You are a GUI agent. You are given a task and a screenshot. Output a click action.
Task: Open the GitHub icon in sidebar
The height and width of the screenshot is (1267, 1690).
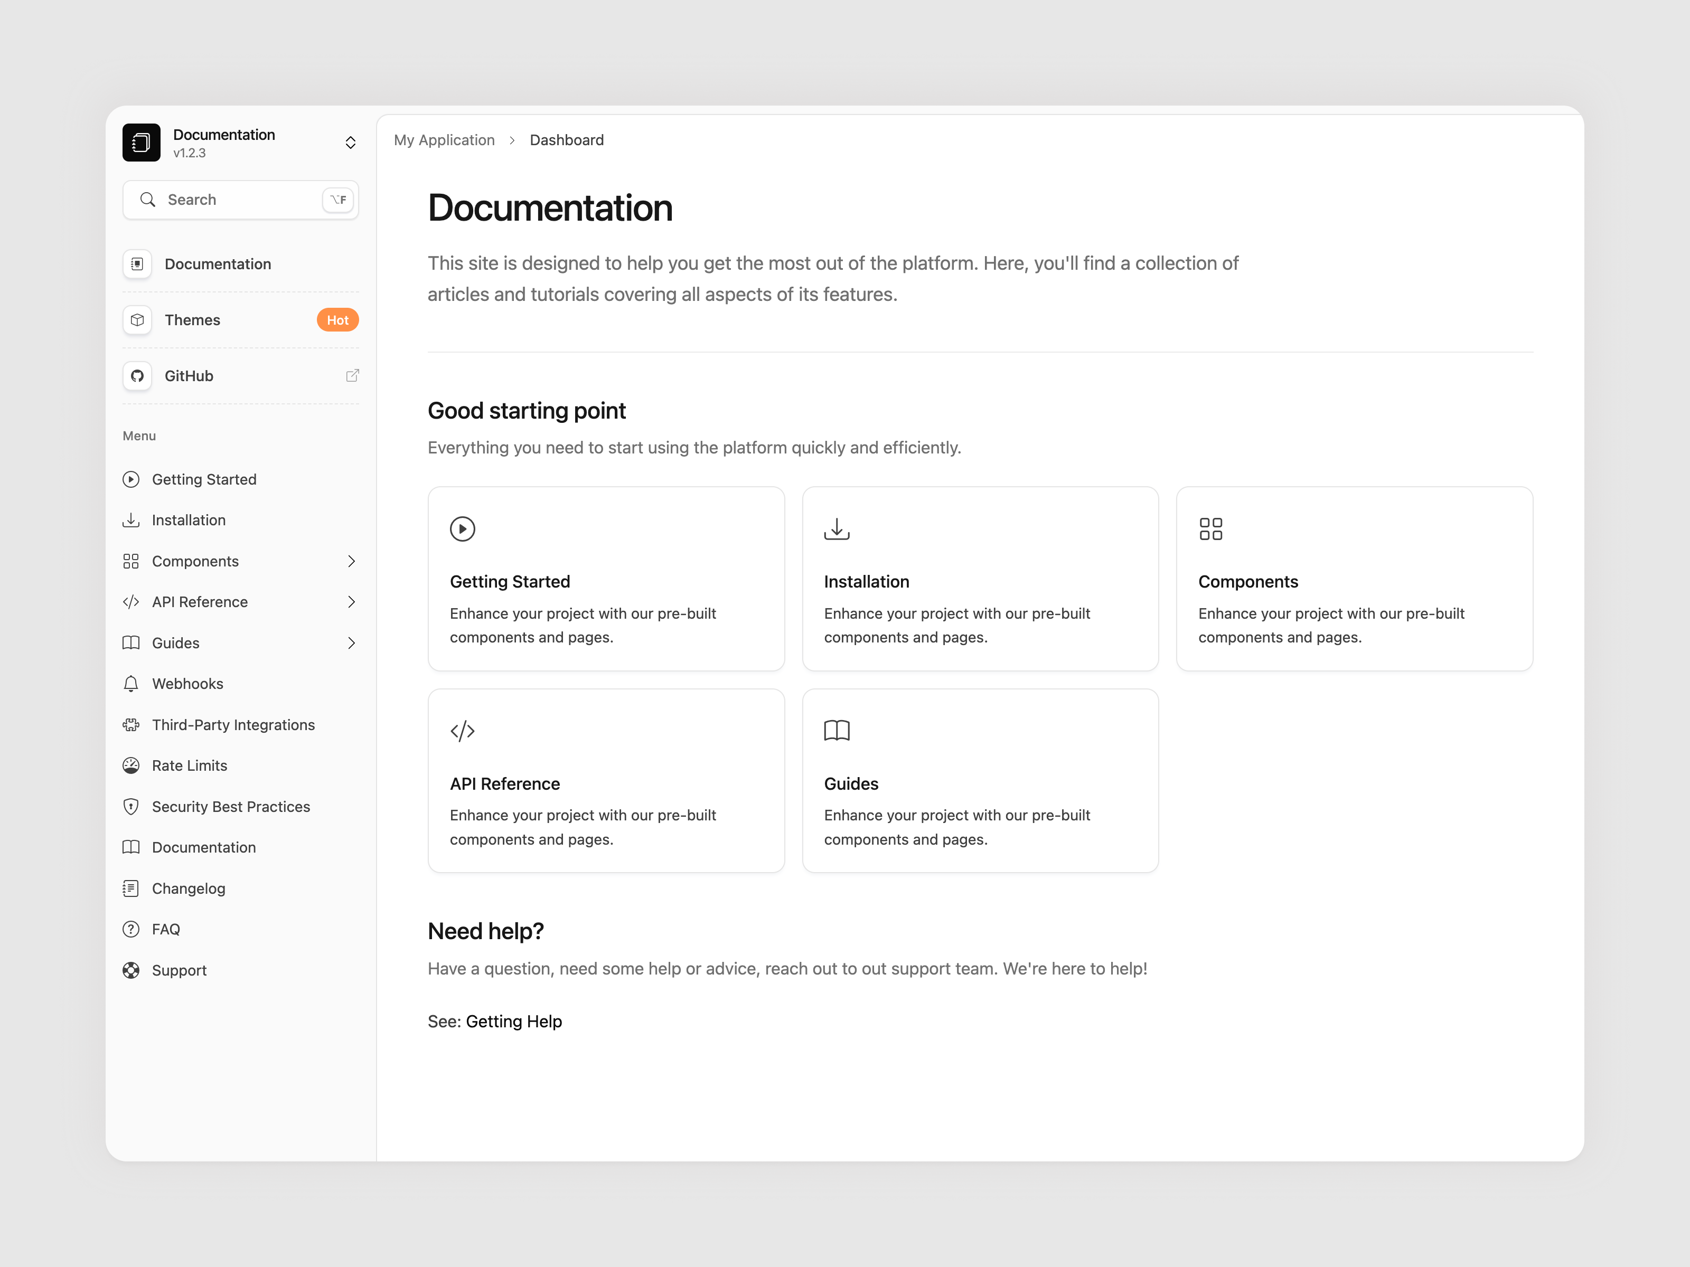click(x=137, y=376)
